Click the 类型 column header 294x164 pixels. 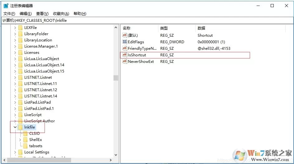(x=177, y=28)
